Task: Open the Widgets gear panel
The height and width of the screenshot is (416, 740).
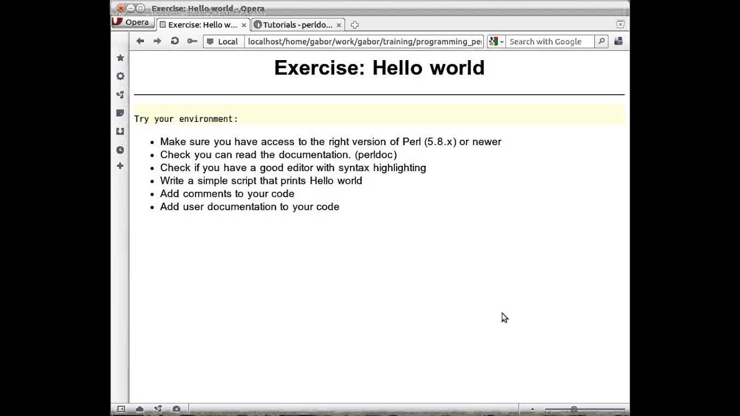Action: point(120,76)
